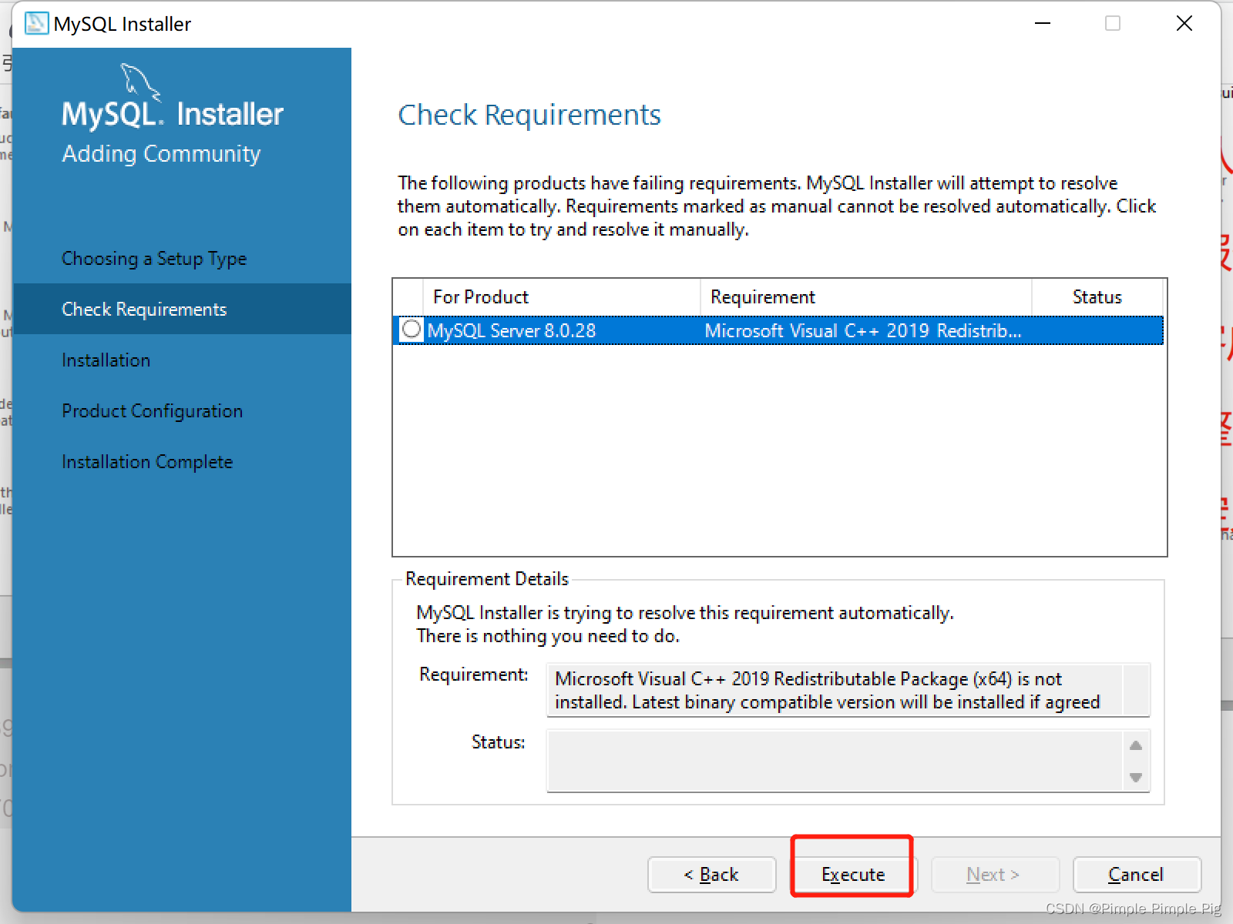Click the Adding Community subtitle
The height and width of the screenshot is (924, 1233).
click(x=162, y=154)
